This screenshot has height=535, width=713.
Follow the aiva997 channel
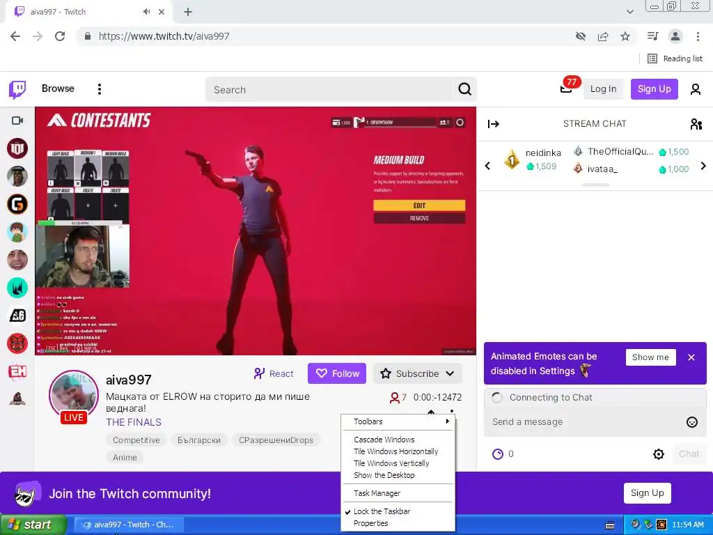[336, 373]
